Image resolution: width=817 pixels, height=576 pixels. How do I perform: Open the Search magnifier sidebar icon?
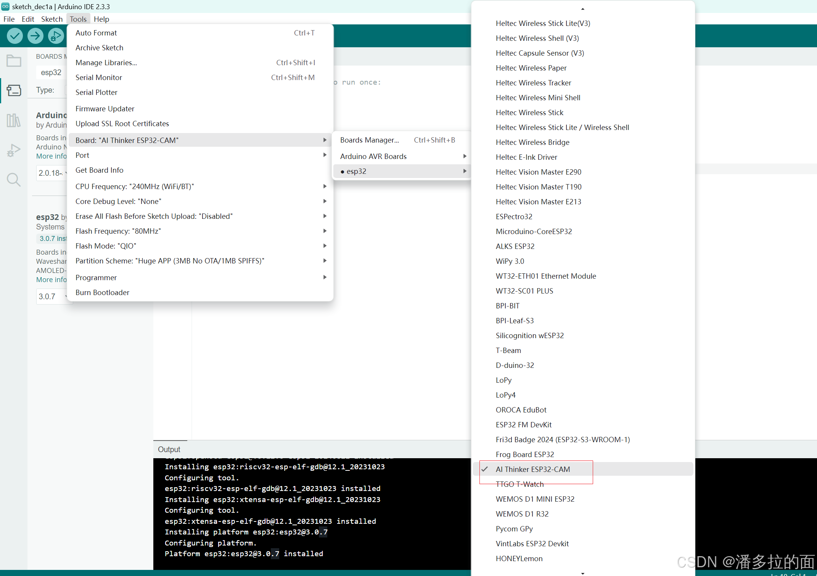(x=14, y=180)
